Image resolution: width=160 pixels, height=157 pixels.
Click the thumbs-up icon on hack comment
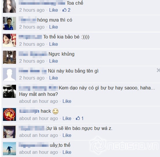78,118
